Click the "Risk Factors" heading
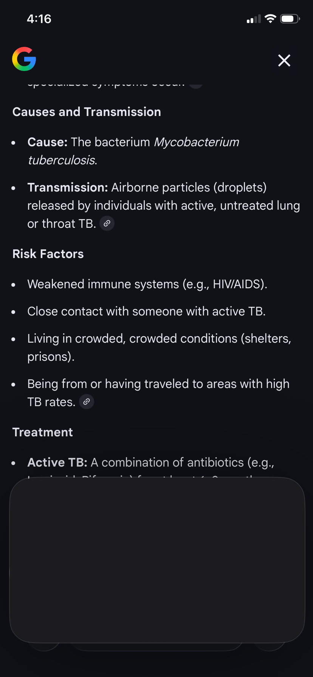This screenshot has width=313, height=677. (48, 254)
